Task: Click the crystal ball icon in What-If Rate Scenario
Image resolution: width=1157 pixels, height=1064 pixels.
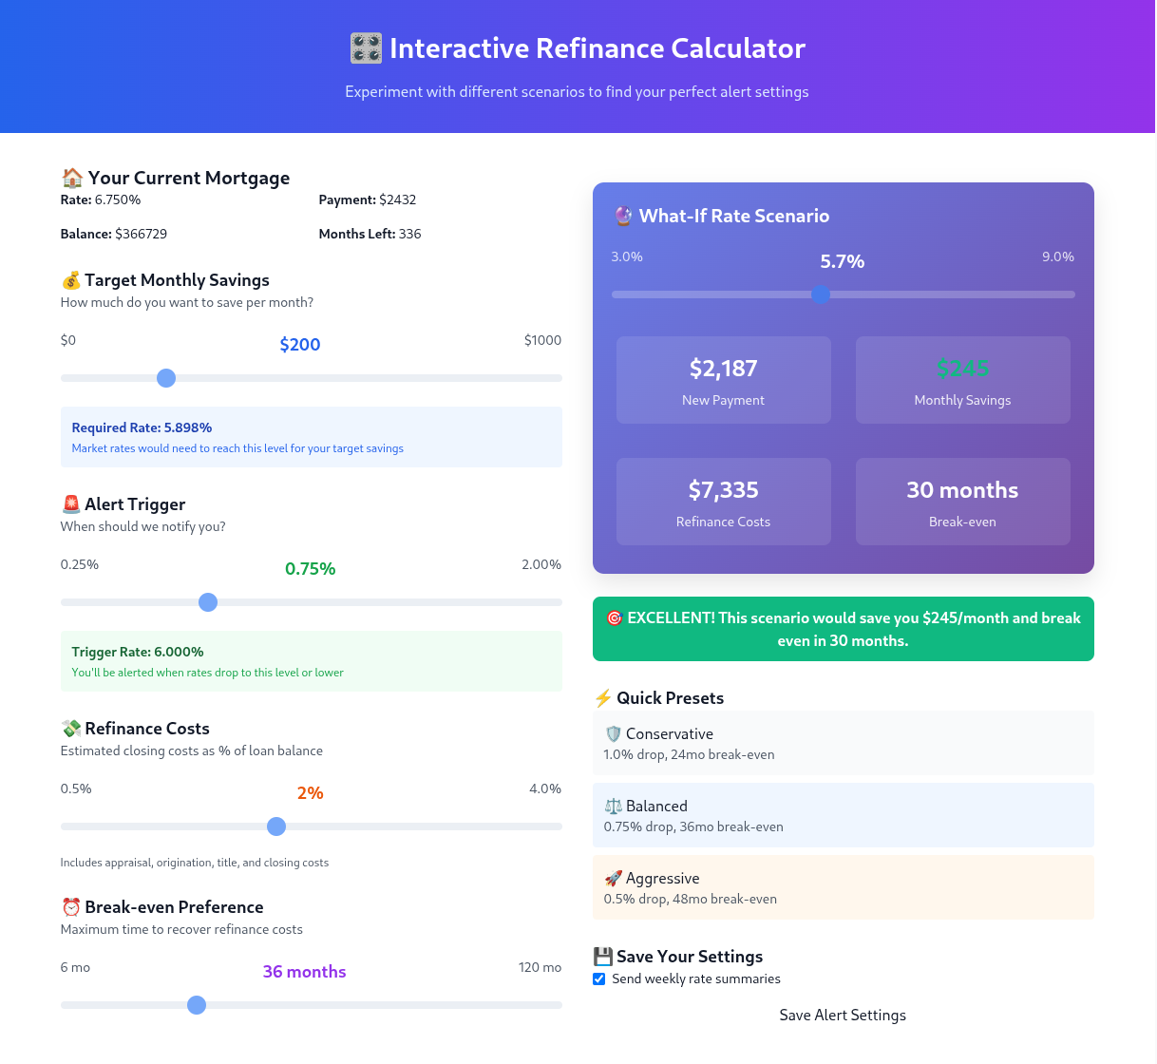Action: (622, 216)
